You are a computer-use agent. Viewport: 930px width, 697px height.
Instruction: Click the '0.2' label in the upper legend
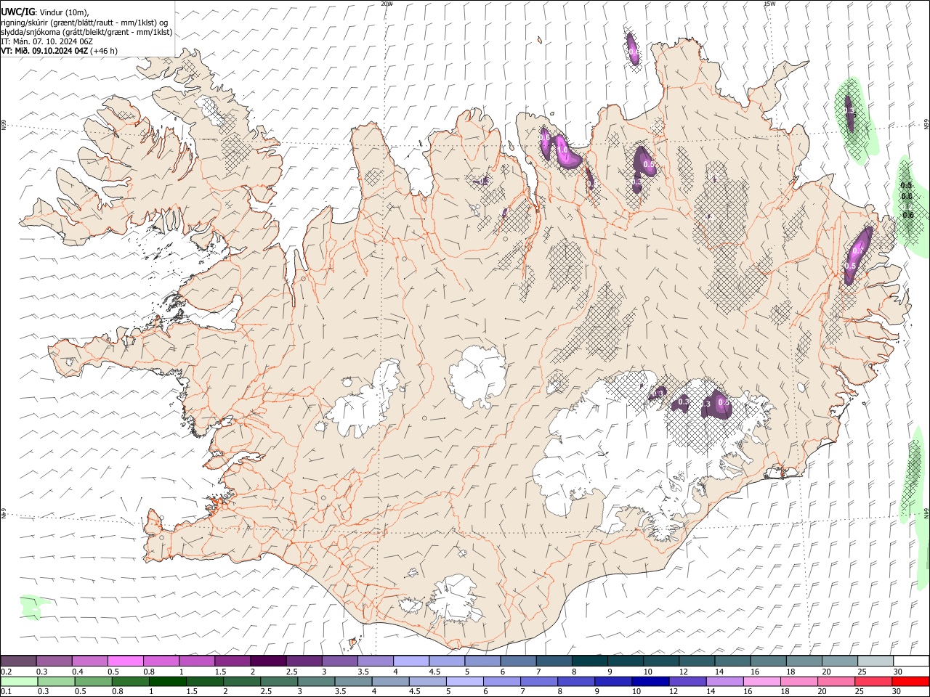point(6,671)
